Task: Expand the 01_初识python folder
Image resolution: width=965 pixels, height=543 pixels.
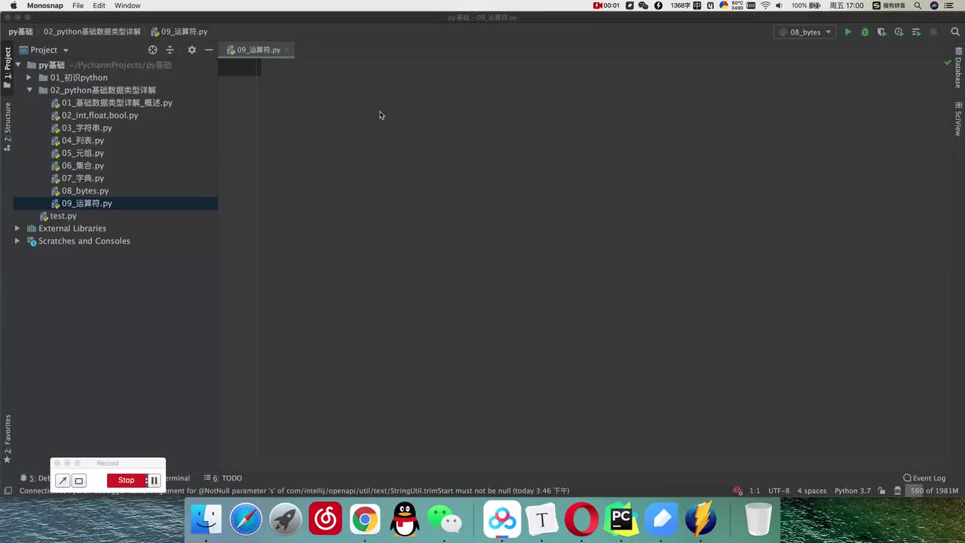Action: tap(29, 78)
